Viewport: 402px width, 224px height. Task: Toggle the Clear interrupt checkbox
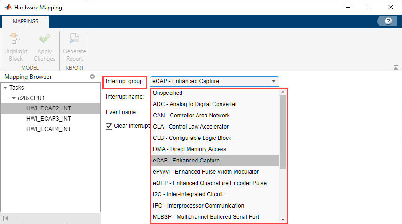[109, 126]
